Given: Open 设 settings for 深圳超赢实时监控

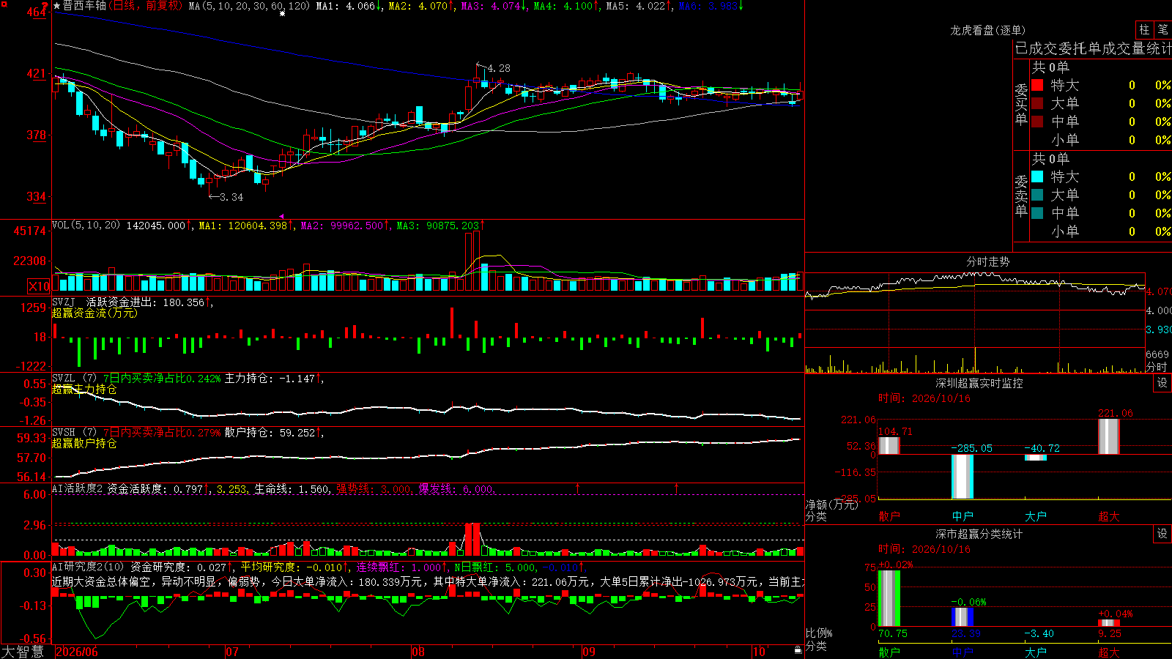Looking at the screenshot, I should 1162,383.
